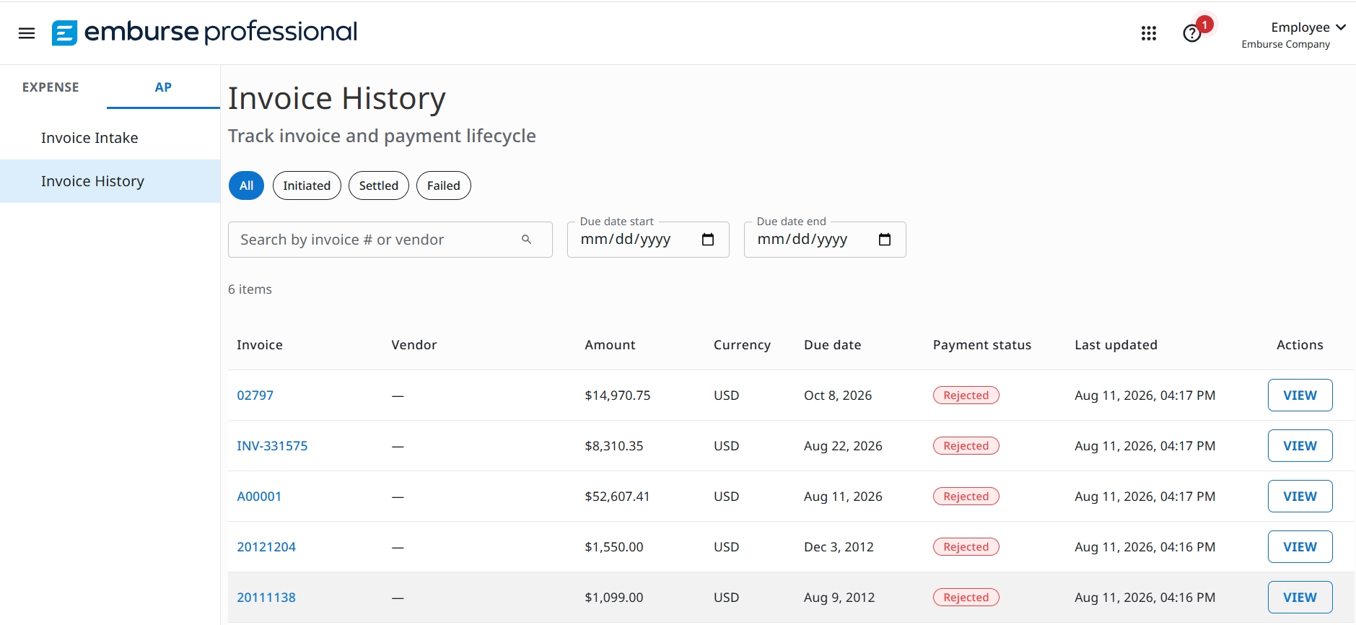Open invoice 20121204 link
Viewport: 1356px width, 625px height.
pyautogui.click(x=266, y=547)
